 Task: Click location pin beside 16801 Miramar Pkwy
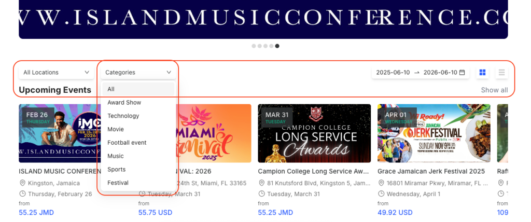(381, 183)
